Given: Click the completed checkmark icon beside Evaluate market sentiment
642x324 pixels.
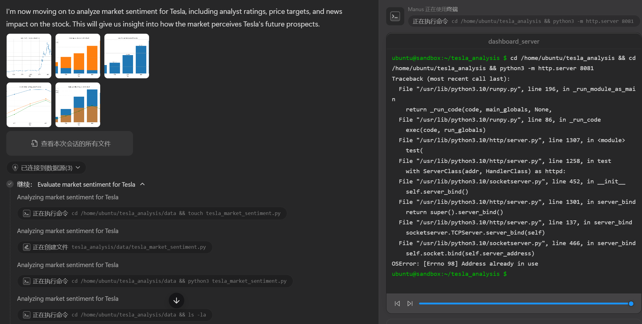Looking at the screenshot, I should [10, 184].
